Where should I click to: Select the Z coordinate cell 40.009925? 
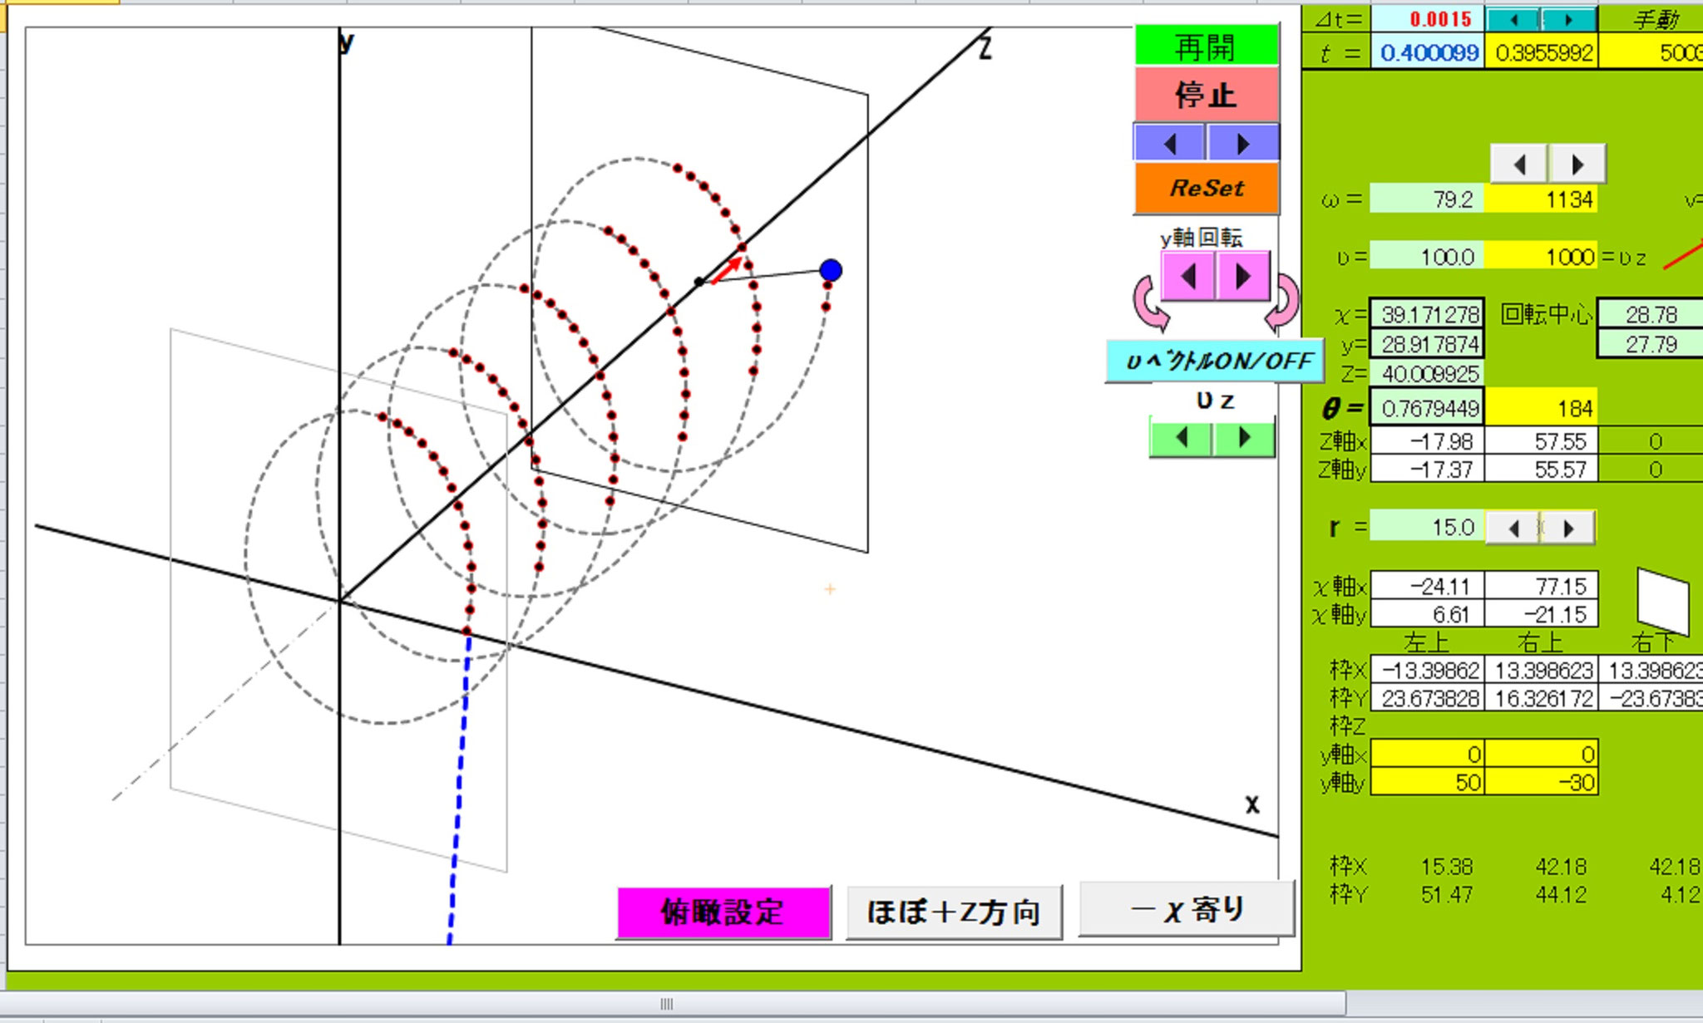1427,373
